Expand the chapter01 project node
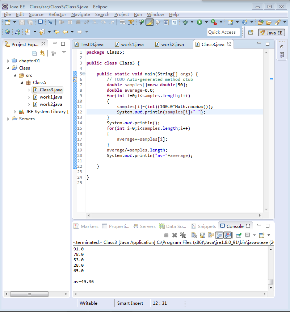 8,61
